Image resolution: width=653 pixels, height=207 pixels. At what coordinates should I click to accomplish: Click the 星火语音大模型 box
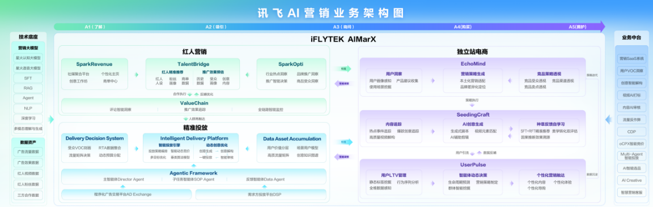[x=28, y=68]
